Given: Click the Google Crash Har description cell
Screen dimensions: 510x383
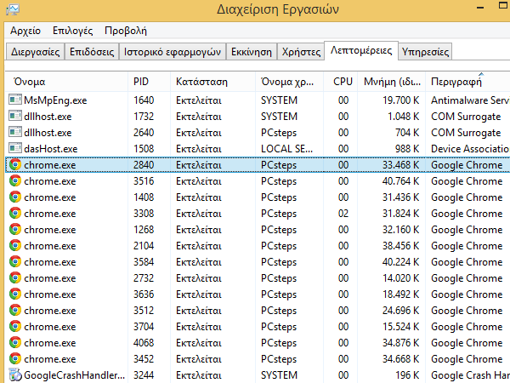Looking at the screenshot, I should pyautogui.click(x=470, y=375).
